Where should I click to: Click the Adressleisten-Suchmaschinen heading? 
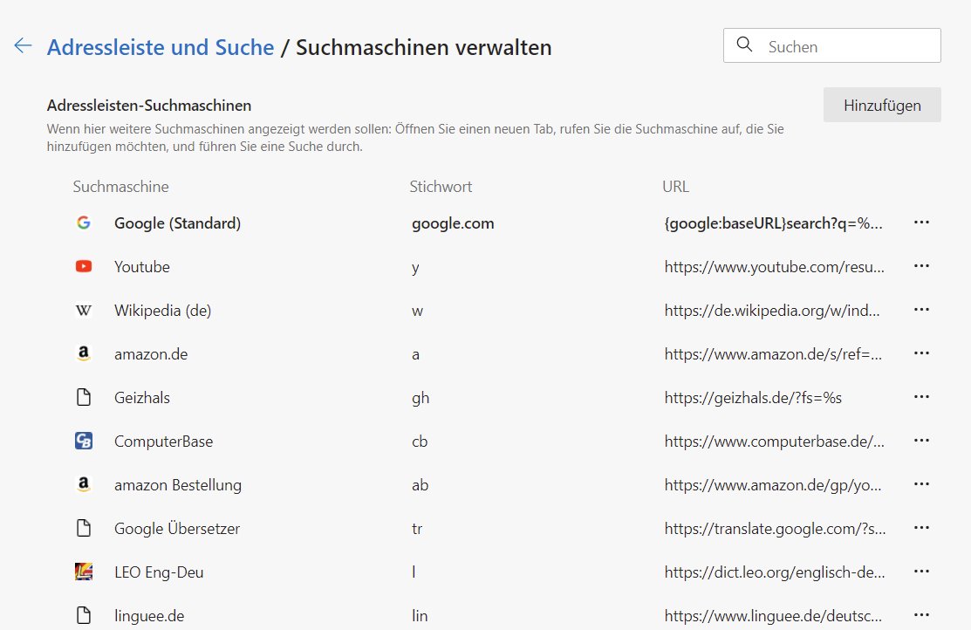[x=149, y=106]
